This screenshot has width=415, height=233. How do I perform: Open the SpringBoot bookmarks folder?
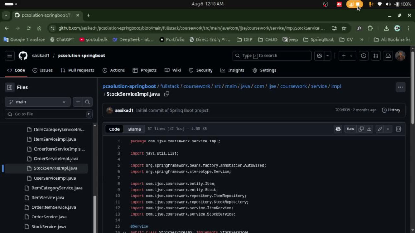(x=318, y=39)
